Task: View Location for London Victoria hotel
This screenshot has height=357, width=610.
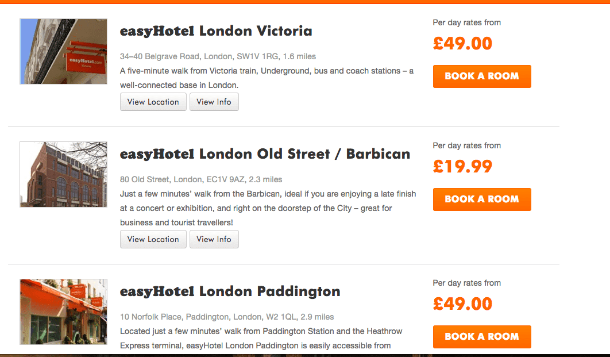Action: pyautogui.click(x=153, y=102)
